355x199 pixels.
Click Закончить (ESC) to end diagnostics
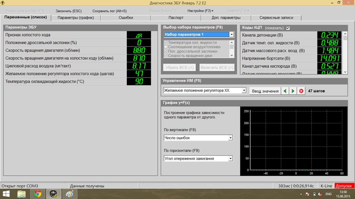[68, 11]
